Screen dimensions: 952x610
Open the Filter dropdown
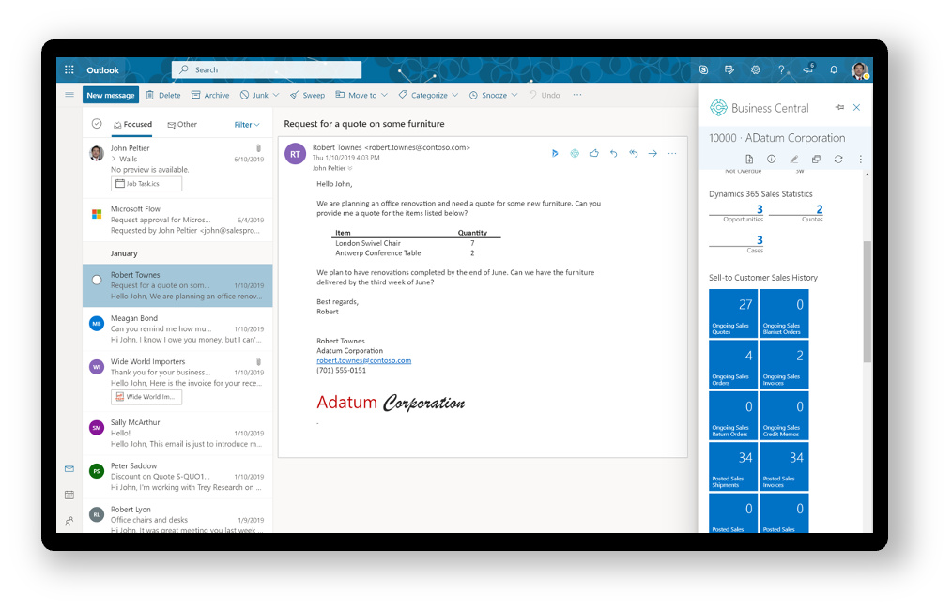(x=247, y=124)
